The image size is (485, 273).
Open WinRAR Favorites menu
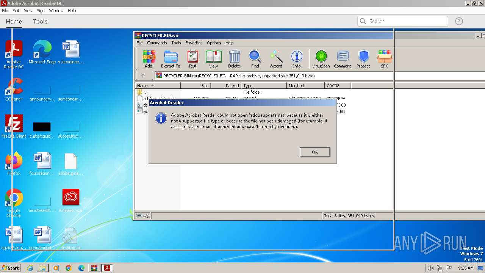(194, 43)
